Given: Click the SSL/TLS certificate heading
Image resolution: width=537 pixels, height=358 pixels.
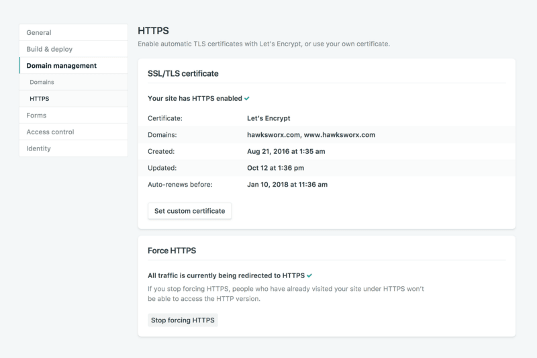Looking at the screenshot, I should click(x=183, y=74).
